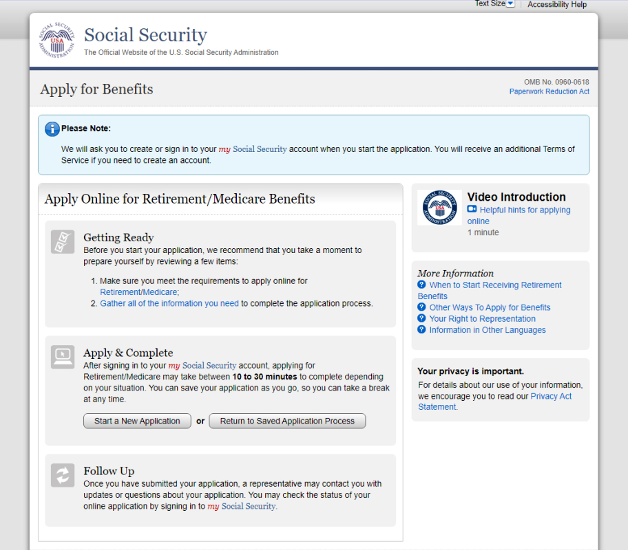Viewport: 628px width, 550px height.
Task: Play the Video Introduction seal thumbnail
Action: pyautogui.click(x=439, y=207)
